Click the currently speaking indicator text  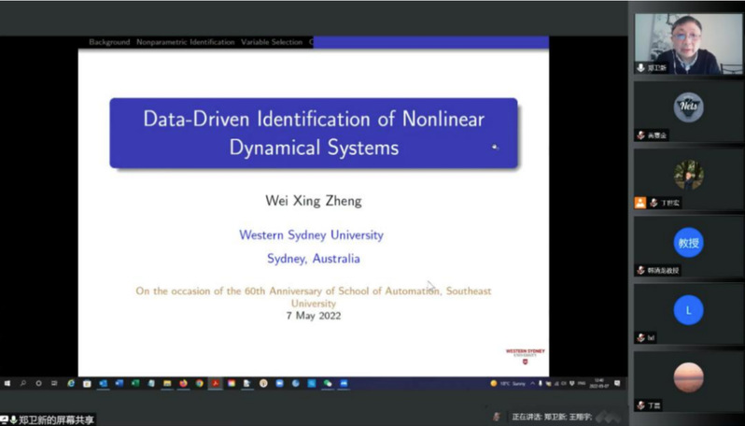[x=551, y=416]
